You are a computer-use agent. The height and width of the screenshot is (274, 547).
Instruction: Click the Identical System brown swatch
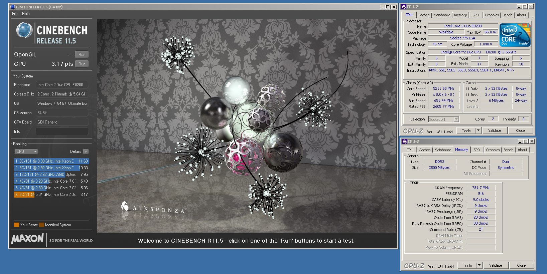coord(41,225)
